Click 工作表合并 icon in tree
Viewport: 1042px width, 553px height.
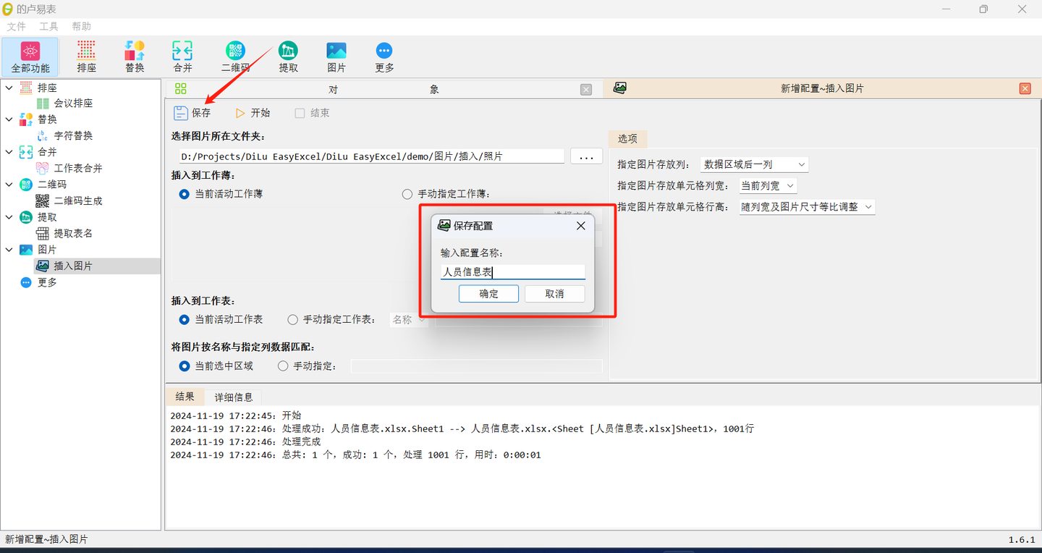[43, 168]
